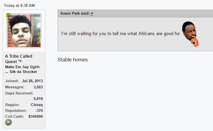Click the reply text Stable homes
This screenshot has height=131, width=213.
point(73,60)
